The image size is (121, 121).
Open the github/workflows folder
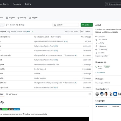5,37
